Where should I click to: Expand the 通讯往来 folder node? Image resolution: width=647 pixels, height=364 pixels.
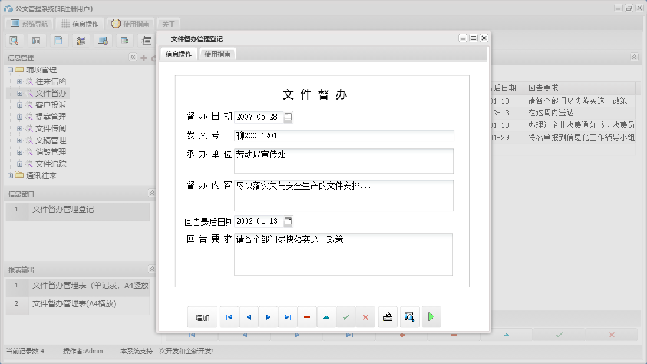[10, 175]
